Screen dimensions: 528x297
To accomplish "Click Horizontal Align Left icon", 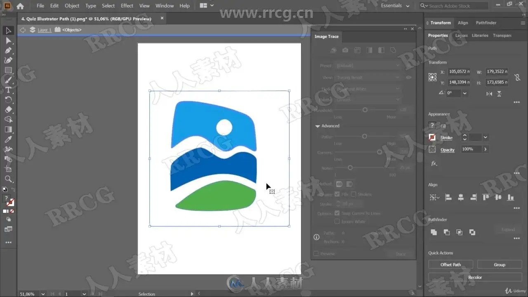I will [448, 198].
